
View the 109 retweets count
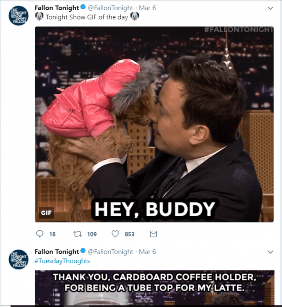(x=92, y=234)
